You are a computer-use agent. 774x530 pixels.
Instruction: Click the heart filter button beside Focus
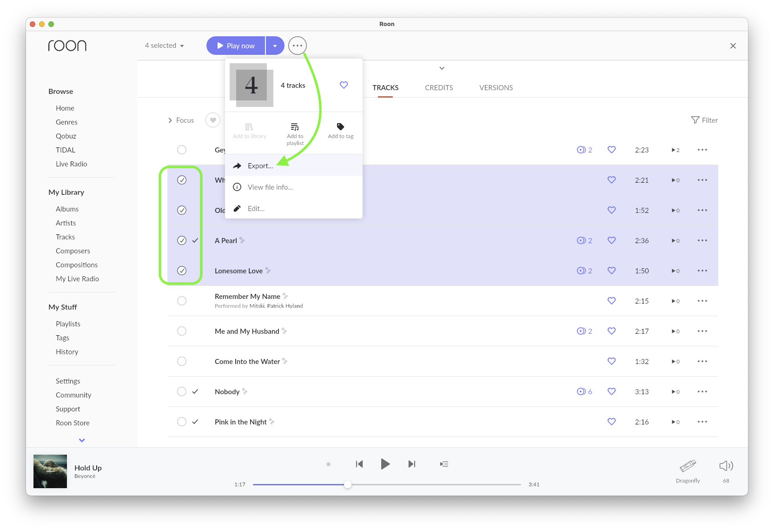pos(213,120)
